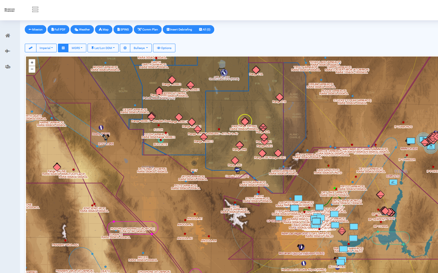The width and height of the screenshot is (438, 273).
Task: Click the Groom Lake airfield icon
Action: 223,72
